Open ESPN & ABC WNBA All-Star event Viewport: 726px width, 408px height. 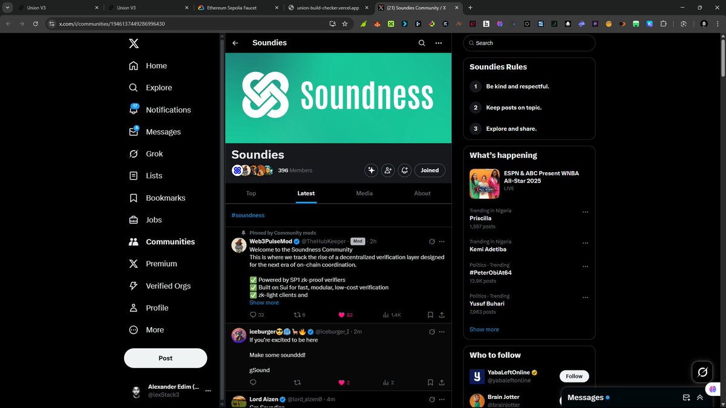[529, 184]
